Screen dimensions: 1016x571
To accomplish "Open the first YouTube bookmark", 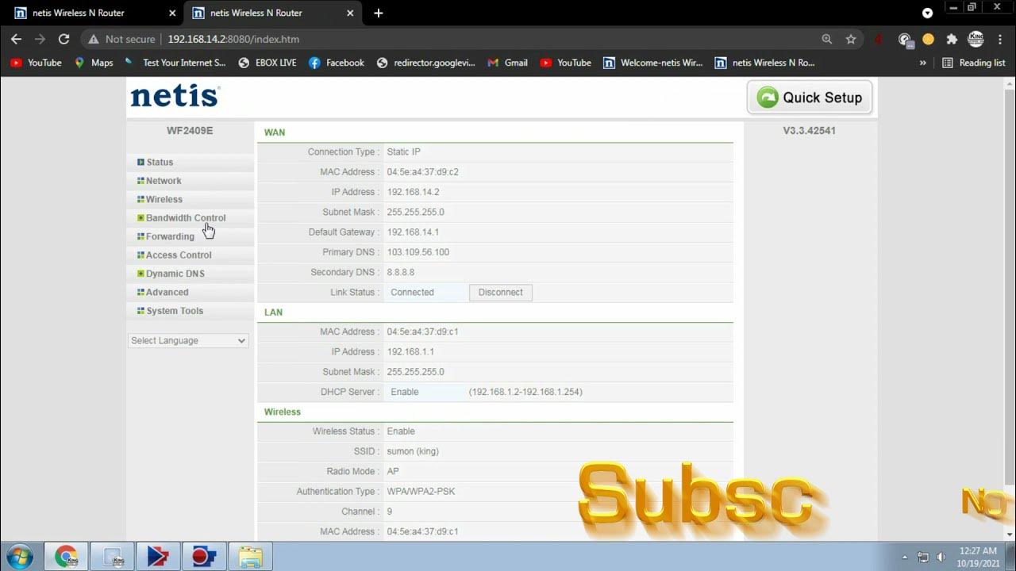I will (36, 63).
